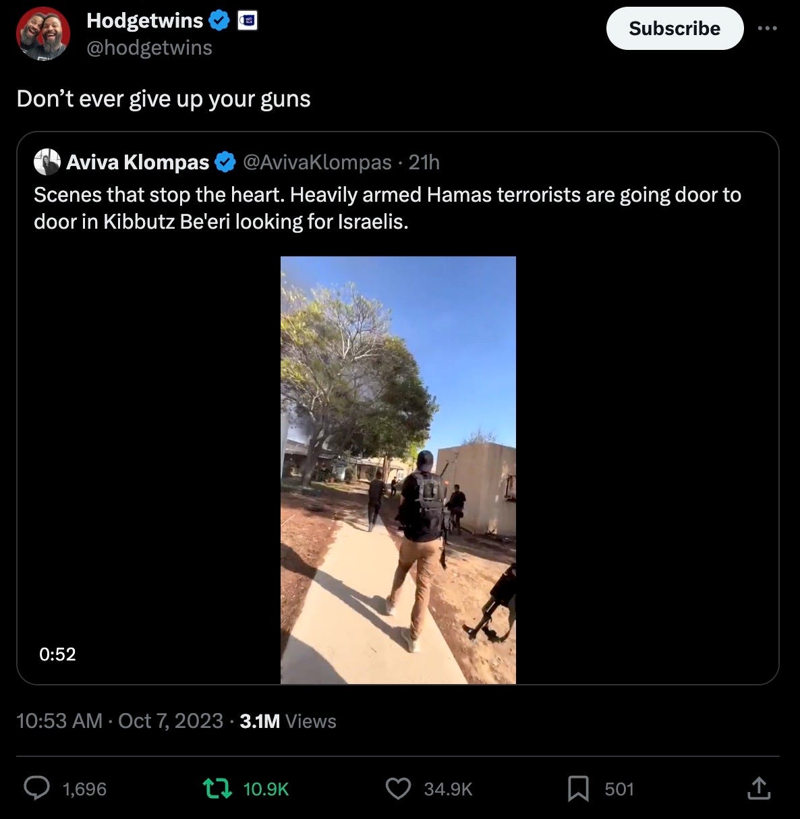Click the reply speech bubble icon
The width and height of the screenshot is (800, 819).
(x=37, y=788)
